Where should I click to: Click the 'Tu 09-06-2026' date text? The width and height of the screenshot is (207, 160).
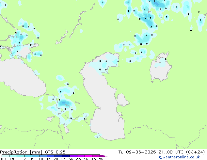point(137,152)
